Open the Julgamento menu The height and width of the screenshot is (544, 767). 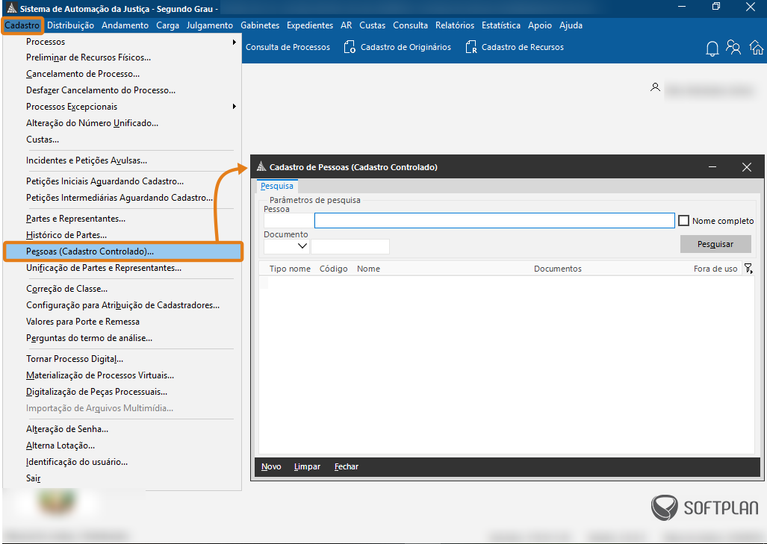[x=209, y=25]
